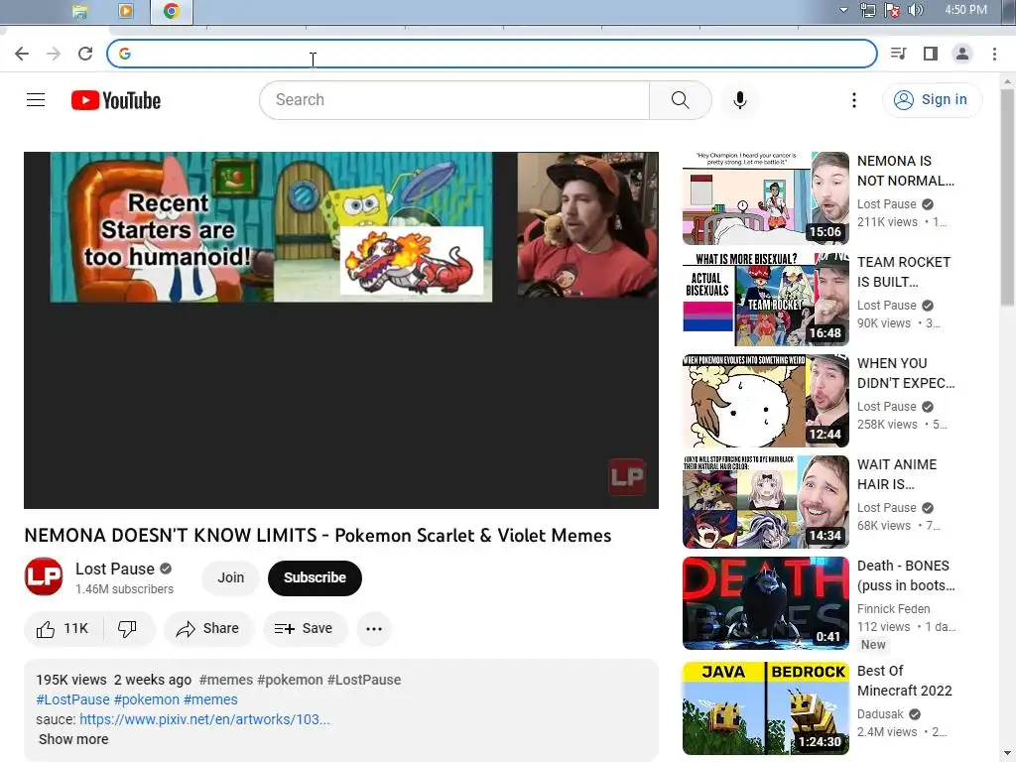Expand the system tray hidden icons arrow
Image resolution: width=1016 pixels, height=762 pixels.
843,10
